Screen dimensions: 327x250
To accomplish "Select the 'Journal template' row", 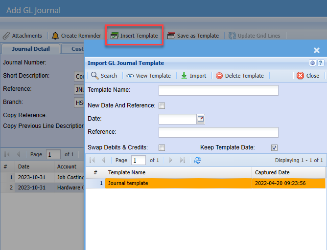I will tap(206, 183).
